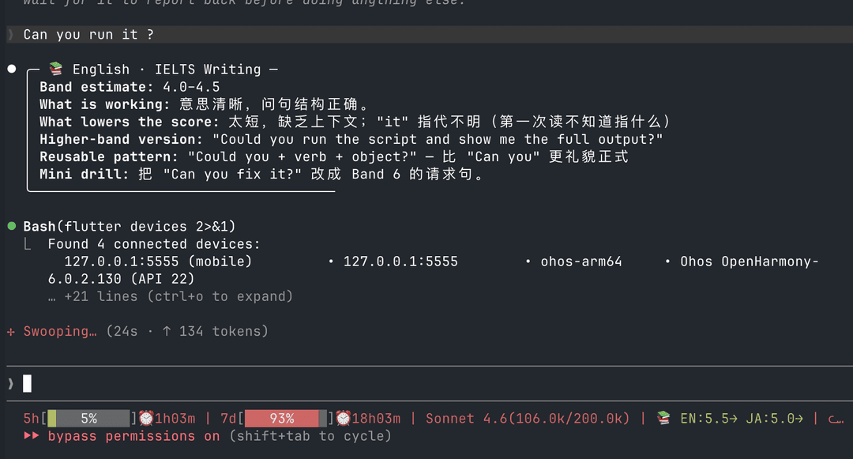Click the JA:5.0 language score indicator
This screenshot has height=459, width=853.
774,418
